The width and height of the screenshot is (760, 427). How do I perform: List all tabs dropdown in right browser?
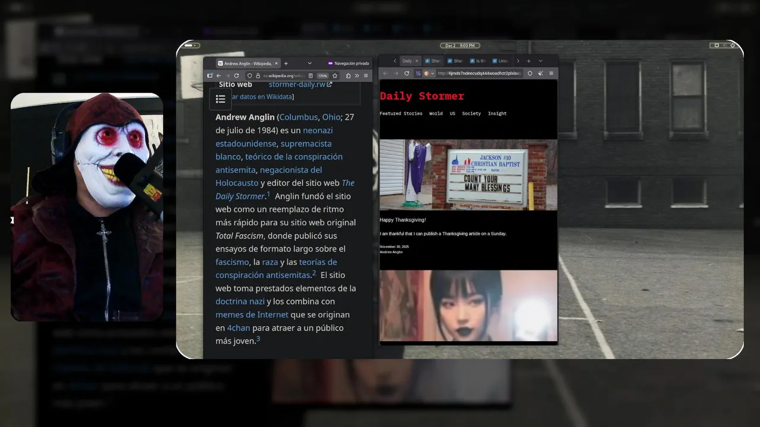point(540,61)
